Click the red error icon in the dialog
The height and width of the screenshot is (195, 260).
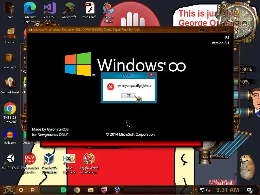pyautogui.click(x=111, y=87)
